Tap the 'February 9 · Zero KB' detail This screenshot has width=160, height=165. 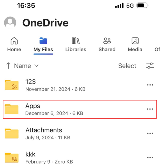click(49, 162)
